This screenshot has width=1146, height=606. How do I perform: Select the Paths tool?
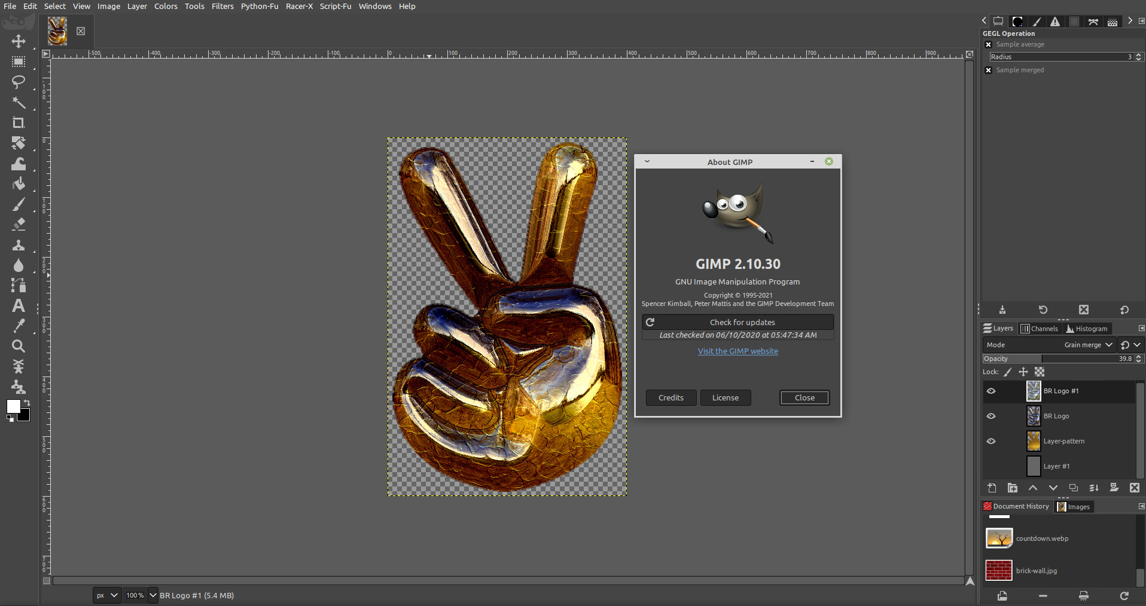(19, 286)
